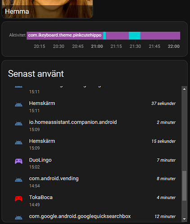Click the purple DuoLingo gamepad icon
190x224 pixels.
click(18, 161)
